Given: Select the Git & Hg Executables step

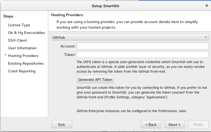Looking at the screenshot, I should (27, 33).
